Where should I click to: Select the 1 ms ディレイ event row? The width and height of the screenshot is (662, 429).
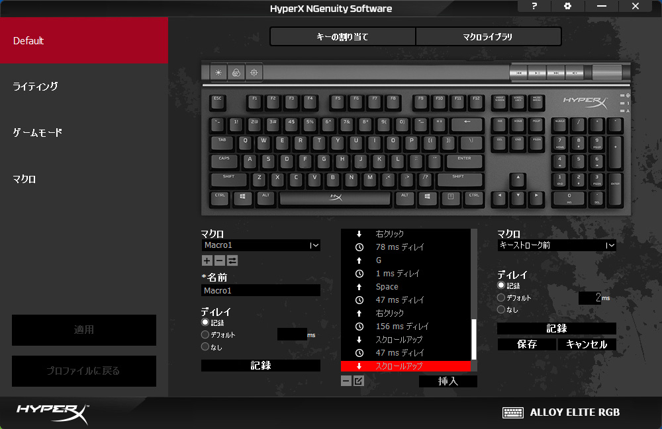click(406, 274)
